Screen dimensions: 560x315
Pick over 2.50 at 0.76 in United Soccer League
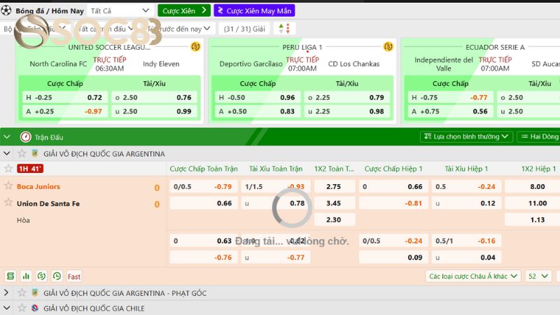click(x=154, y=97)
